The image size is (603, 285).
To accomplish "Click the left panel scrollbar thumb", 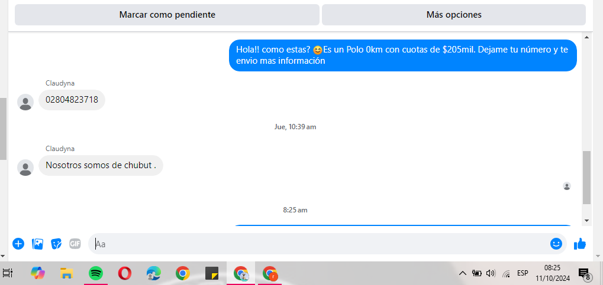I will (x=3, y=129).
